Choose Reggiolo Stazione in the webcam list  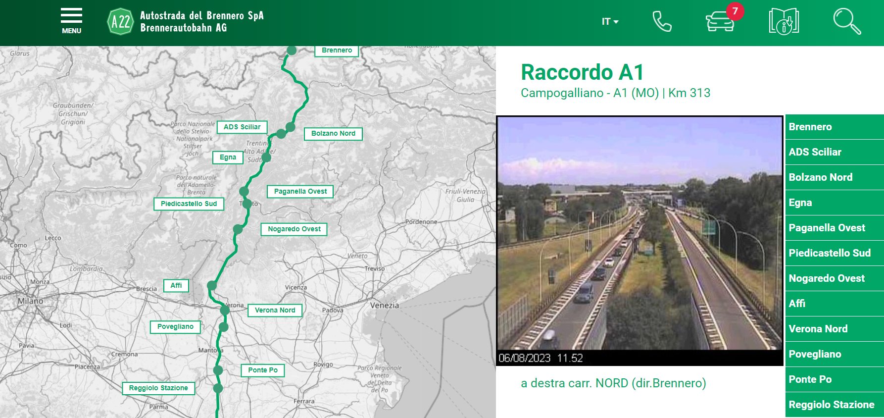pyautogui.click(x=835, y=405)
